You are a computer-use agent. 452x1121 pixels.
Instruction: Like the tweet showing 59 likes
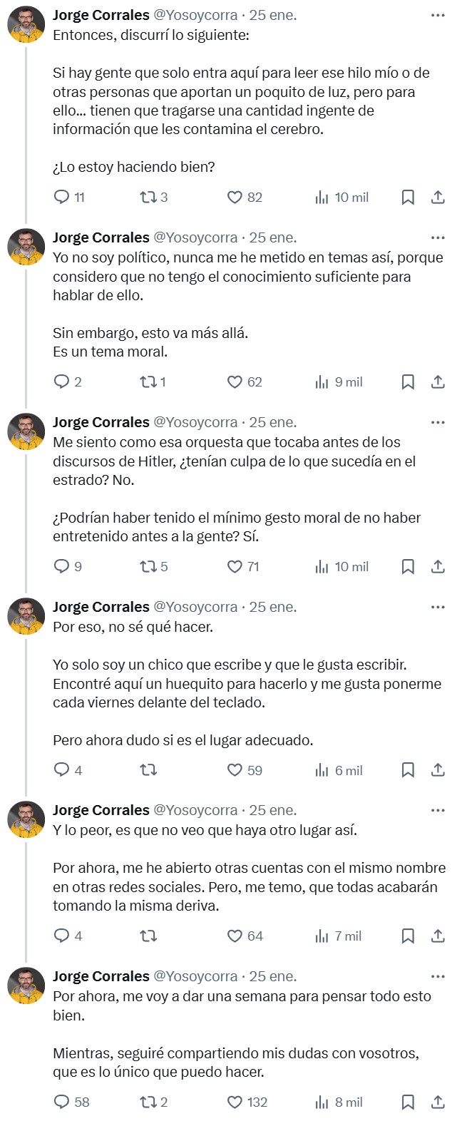(x=234, y=769)
